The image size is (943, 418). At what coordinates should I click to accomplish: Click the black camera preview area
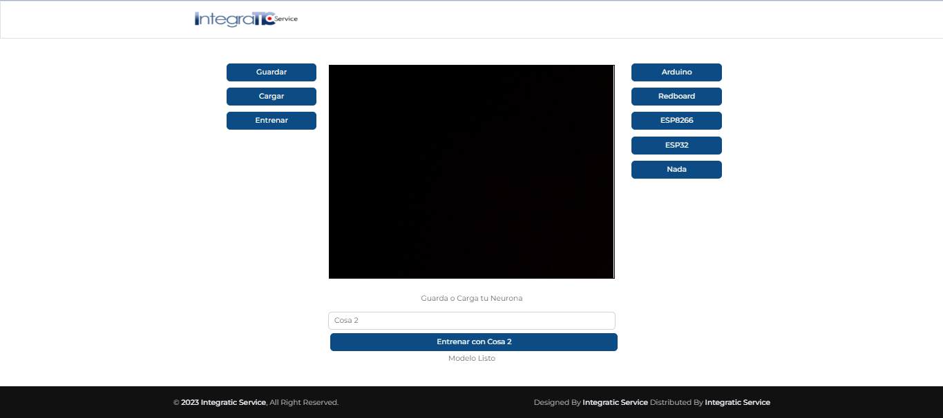click(471, 172)
